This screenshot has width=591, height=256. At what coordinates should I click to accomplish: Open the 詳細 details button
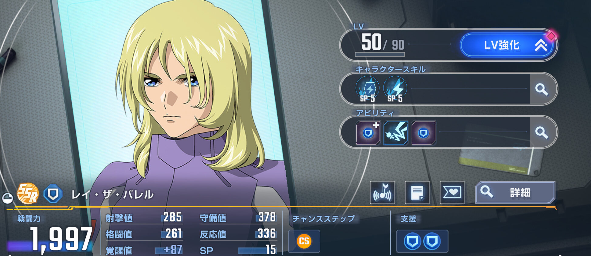click(515, 192)
